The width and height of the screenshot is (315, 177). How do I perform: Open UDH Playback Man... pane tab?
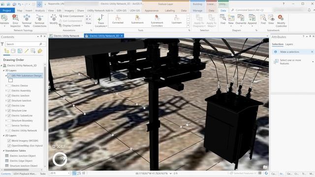pyautogui.click(x=25, y=174)
